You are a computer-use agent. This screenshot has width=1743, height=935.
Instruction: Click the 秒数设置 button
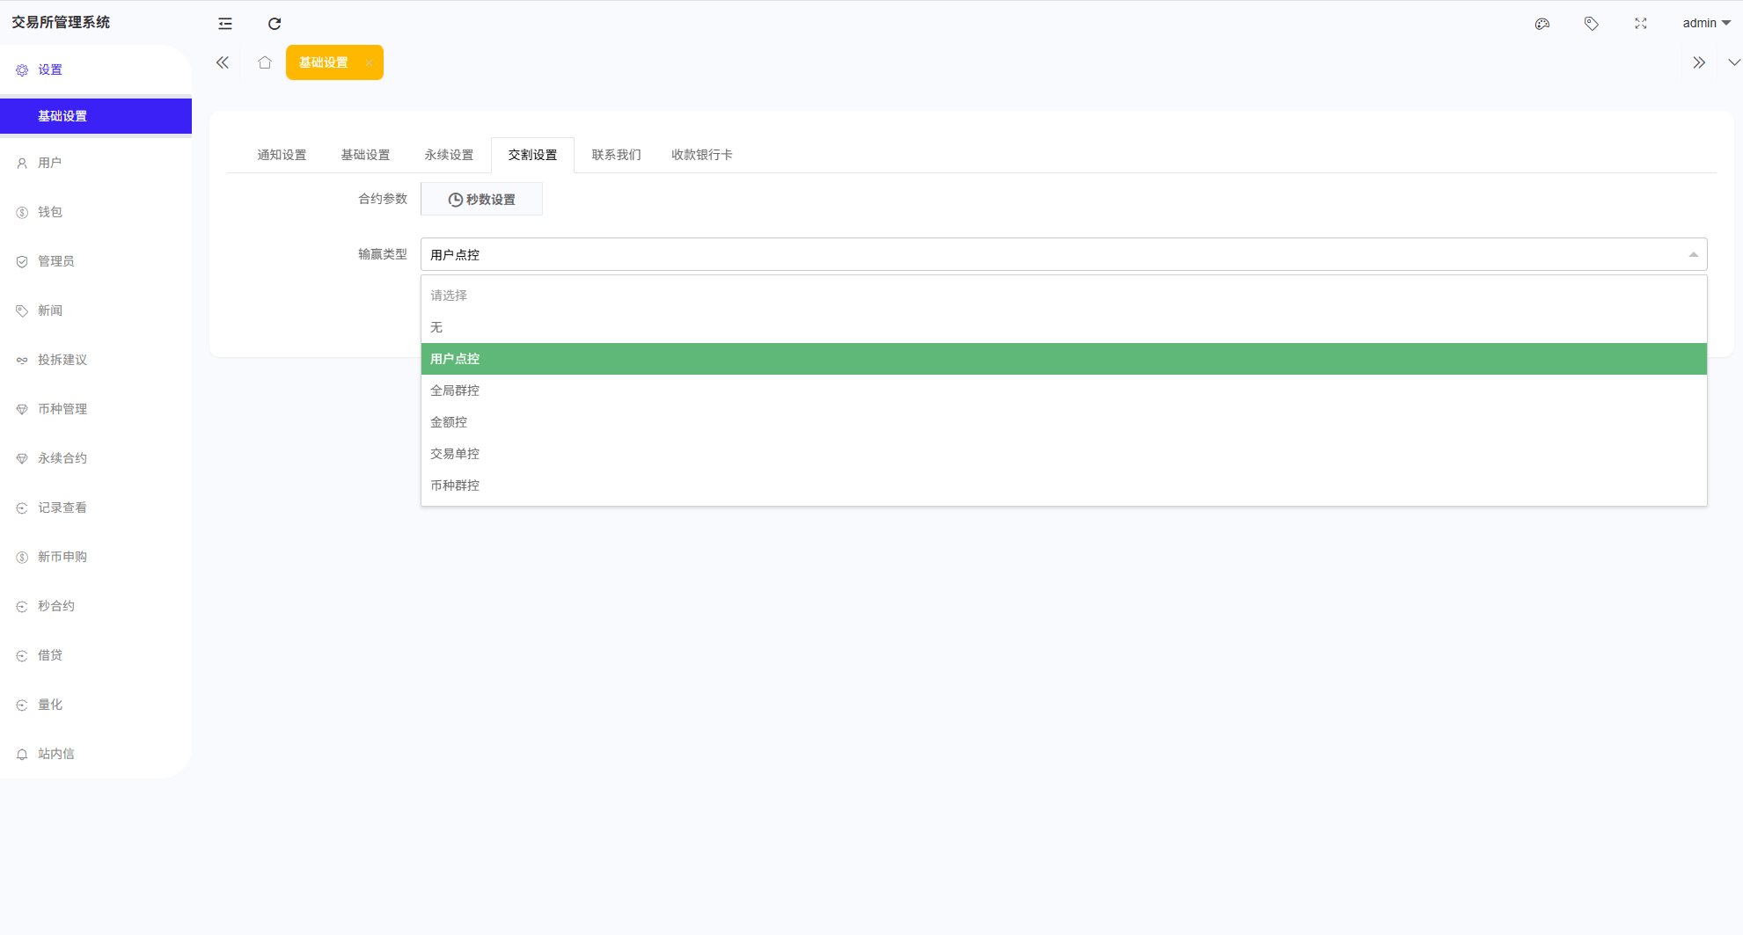point(481,200)
